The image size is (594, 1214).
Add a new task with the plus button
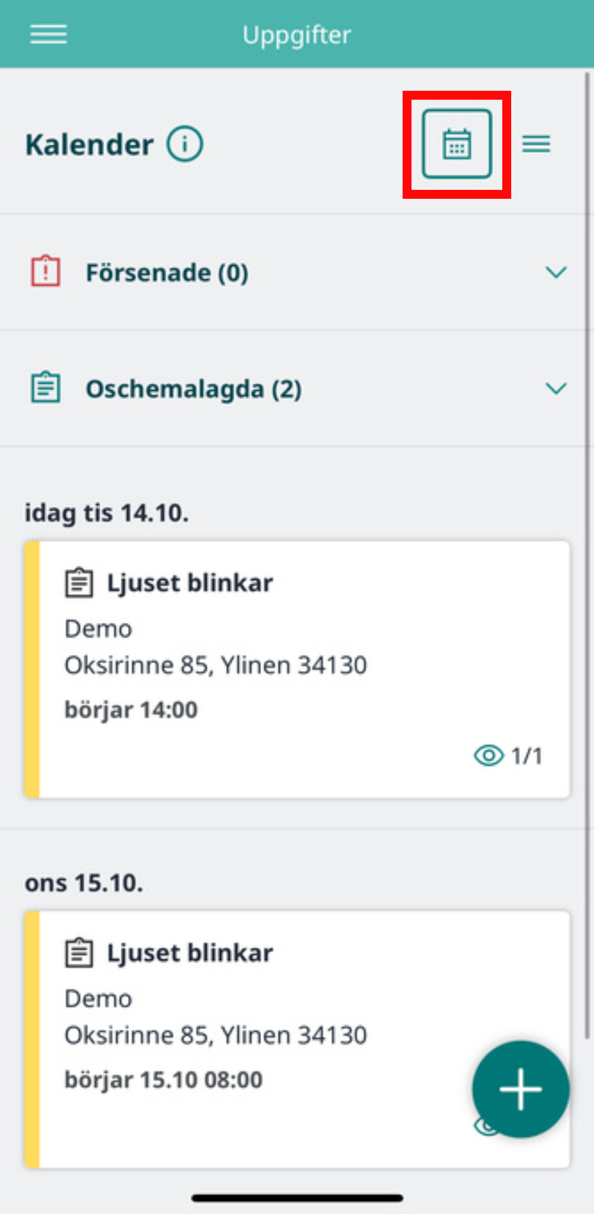(x=521, y=1089)
